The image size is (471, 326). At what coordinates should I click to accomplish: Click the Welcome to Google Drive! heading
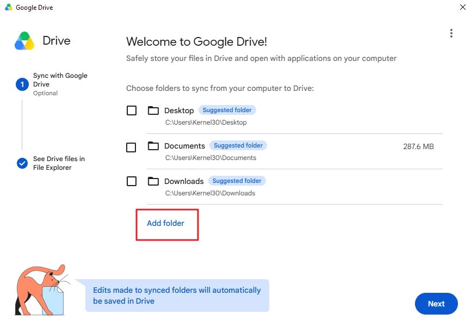click(196, 42)
